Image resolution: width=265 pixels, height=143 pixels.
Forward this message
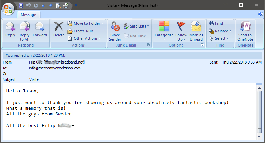coord(40,27)
